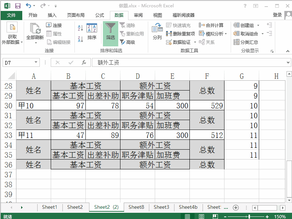Switch to the Sheet8 worksheet tab
292x219 pixels.
(x=136, y=207)
